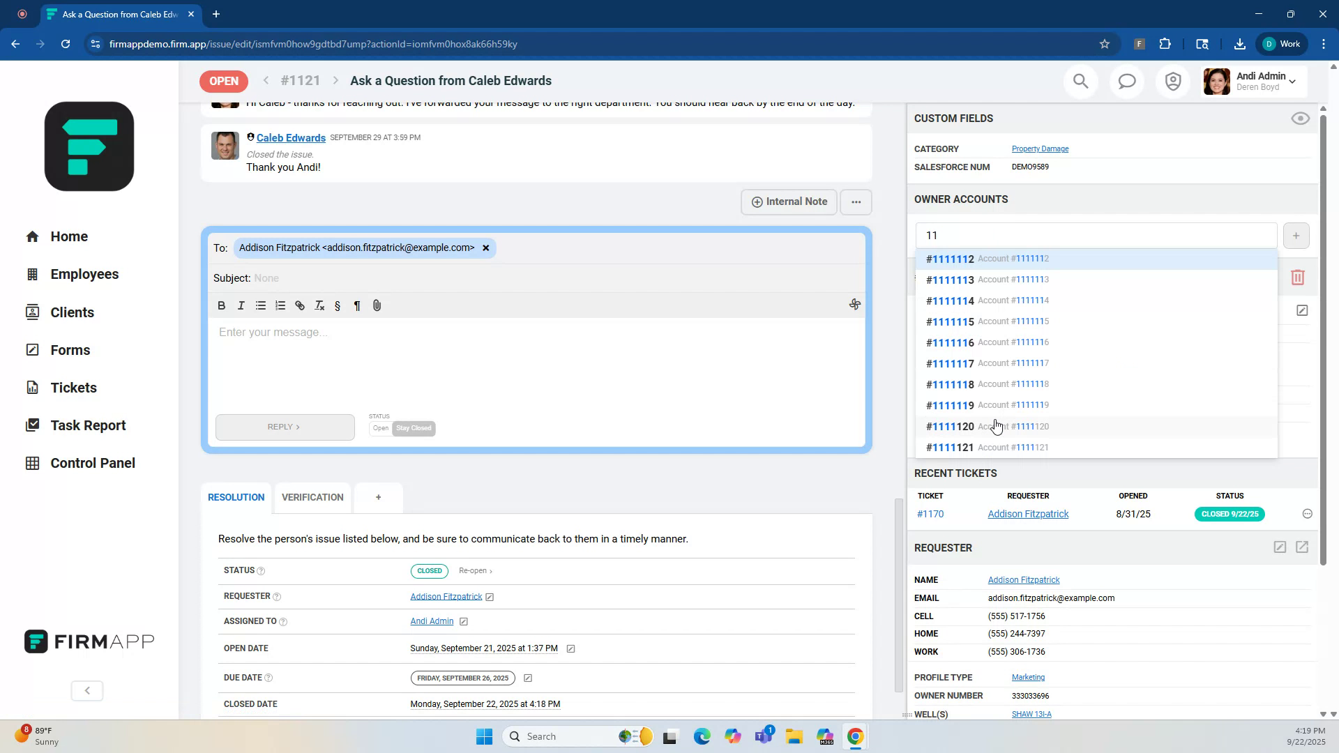
Task: Insert a bulleted list in the reply
Action: click(x=260, y=305)
